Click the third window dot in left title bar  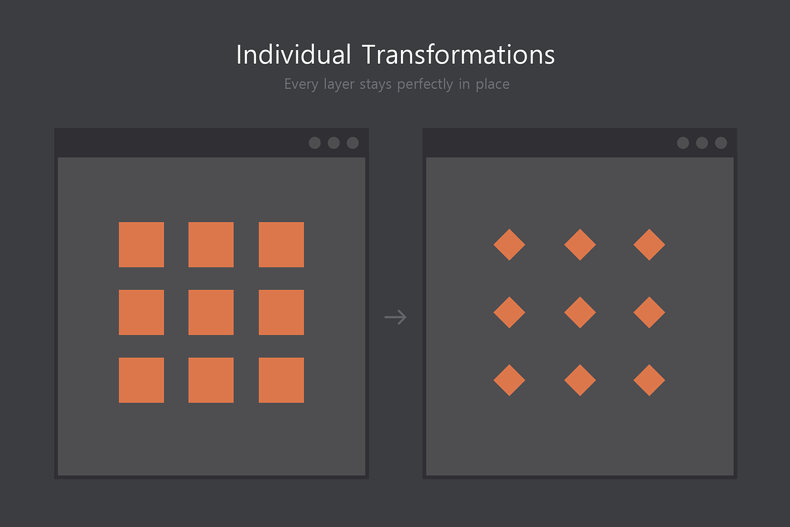tap(352, 142)
